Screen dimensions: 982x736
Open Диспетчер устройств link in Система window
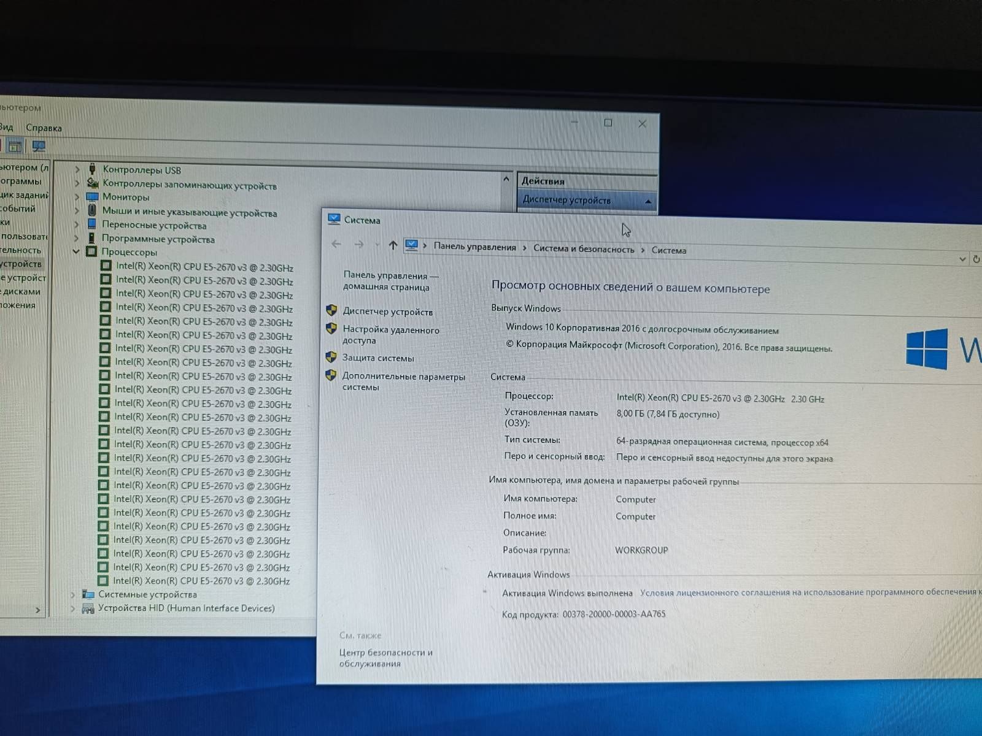click(387, 312)
